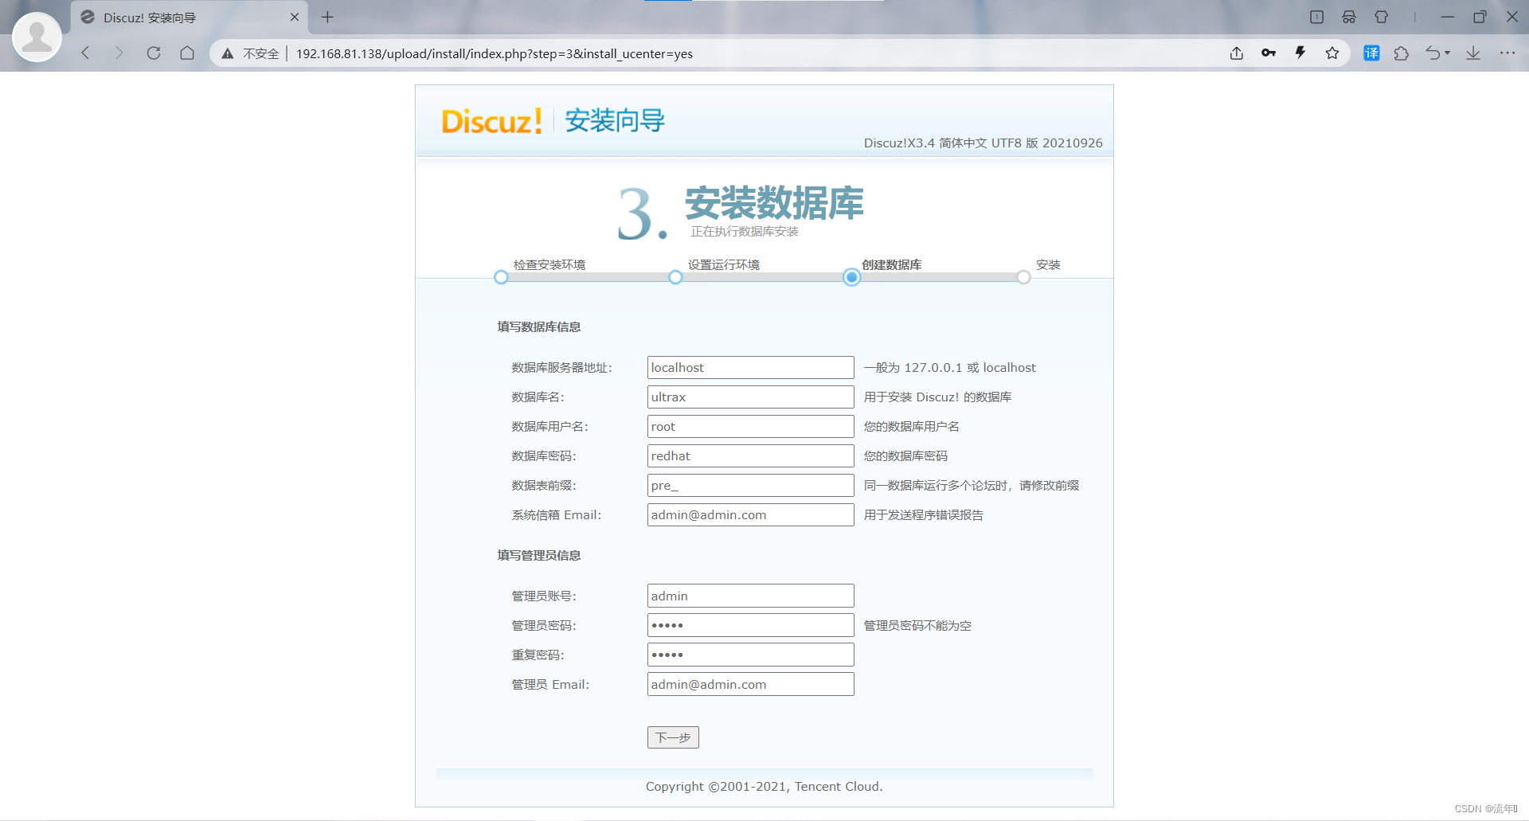
Task: Click the 数据库名 field containing ultrax
Action: point(750,397)
